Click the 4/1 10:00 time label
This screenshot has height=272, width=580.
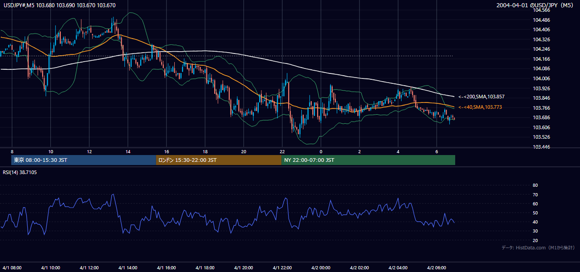coord(51,268)
